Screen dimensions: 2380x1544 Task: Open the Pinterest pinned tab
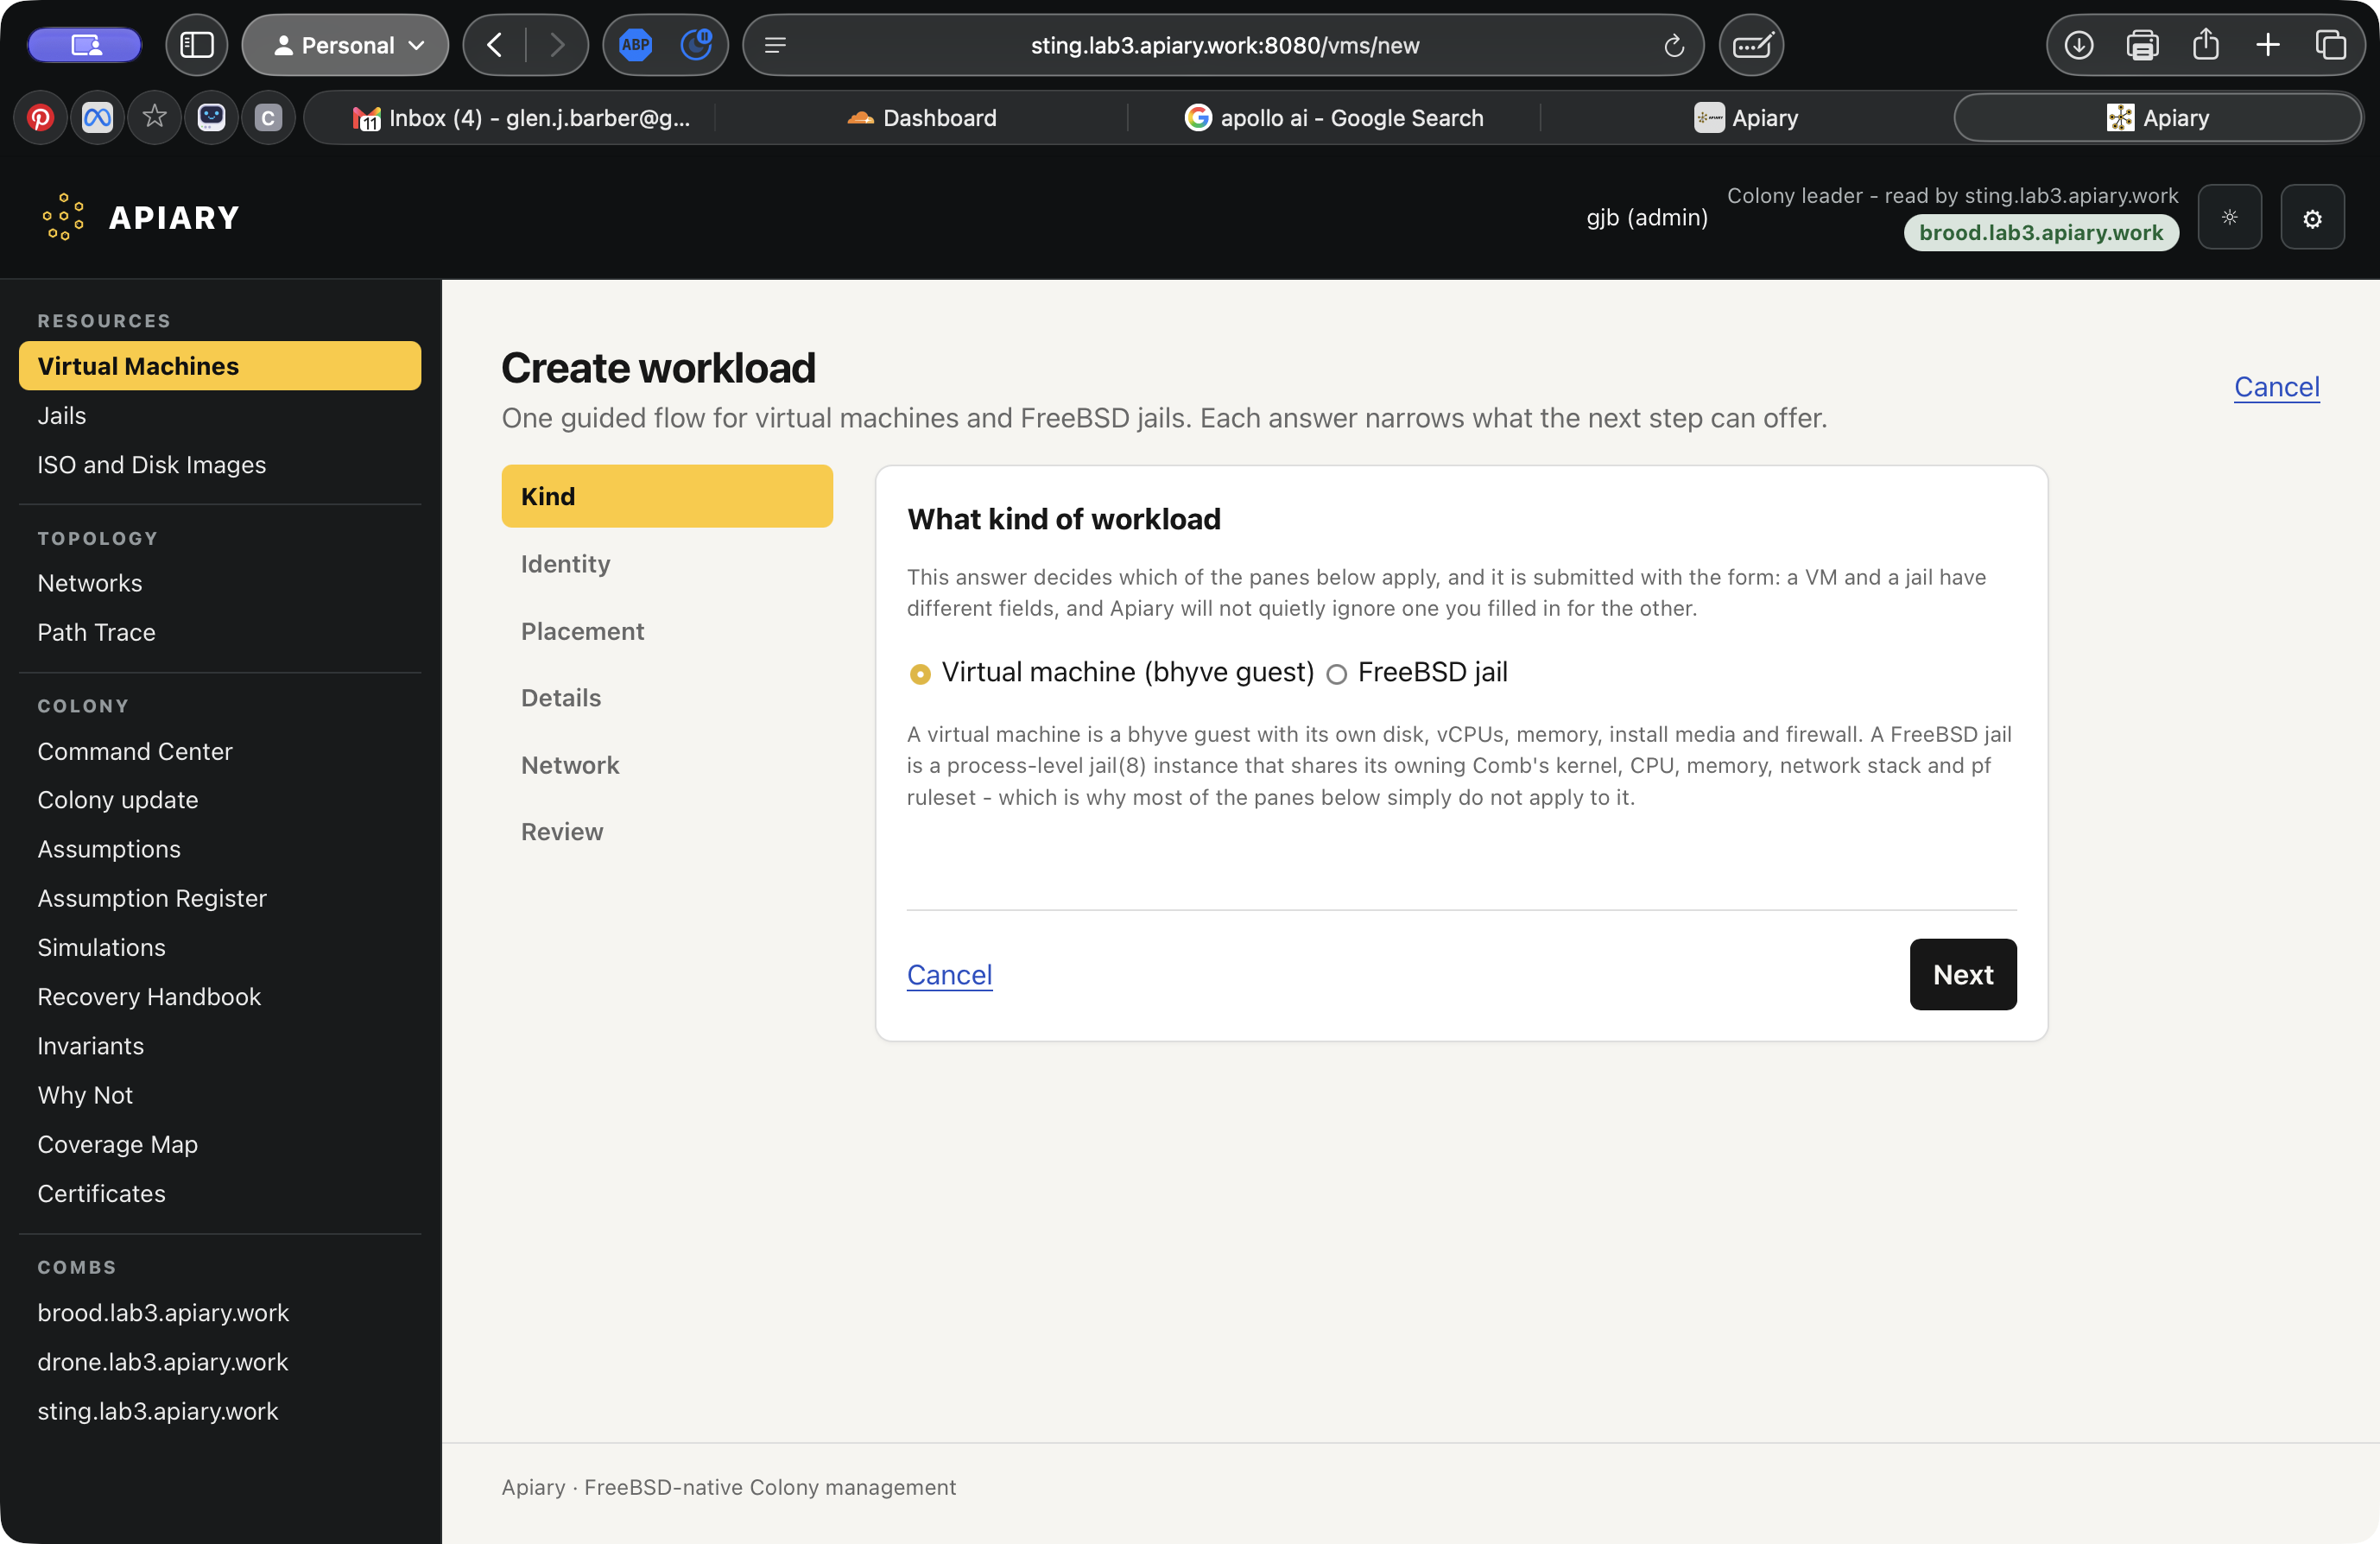(40, 118)
